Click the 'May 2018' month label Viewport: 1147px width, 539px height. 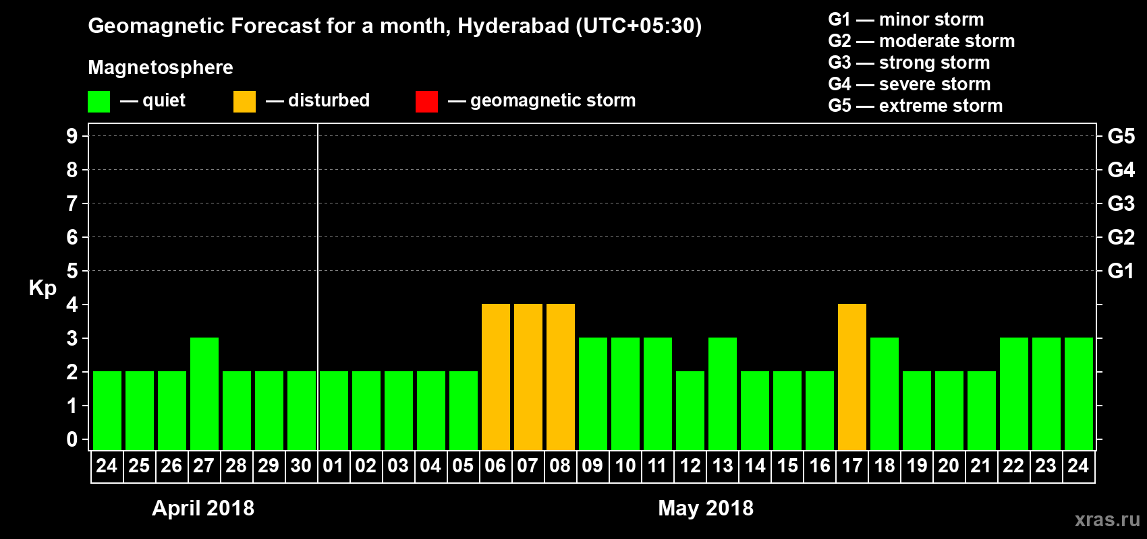coord(706,508)
